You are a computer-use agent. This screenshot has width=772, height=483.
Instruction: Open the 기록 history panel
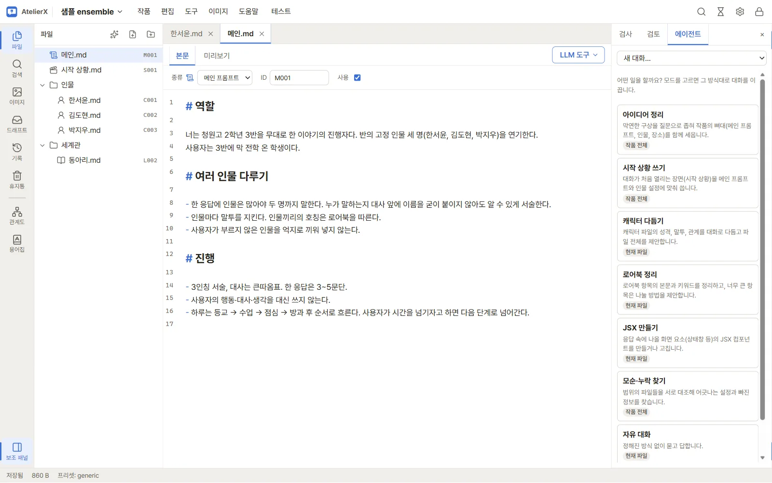tap(17, 152)
